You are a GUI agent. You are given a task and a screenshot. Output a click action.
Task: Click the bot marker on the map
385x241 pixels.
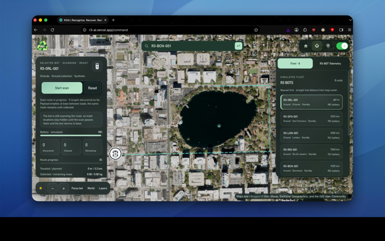pos(115,153)
